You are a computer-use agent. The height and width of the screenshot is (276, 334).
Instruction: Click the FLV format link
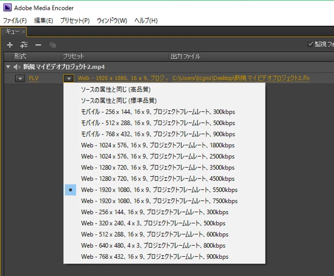(34, 78)
